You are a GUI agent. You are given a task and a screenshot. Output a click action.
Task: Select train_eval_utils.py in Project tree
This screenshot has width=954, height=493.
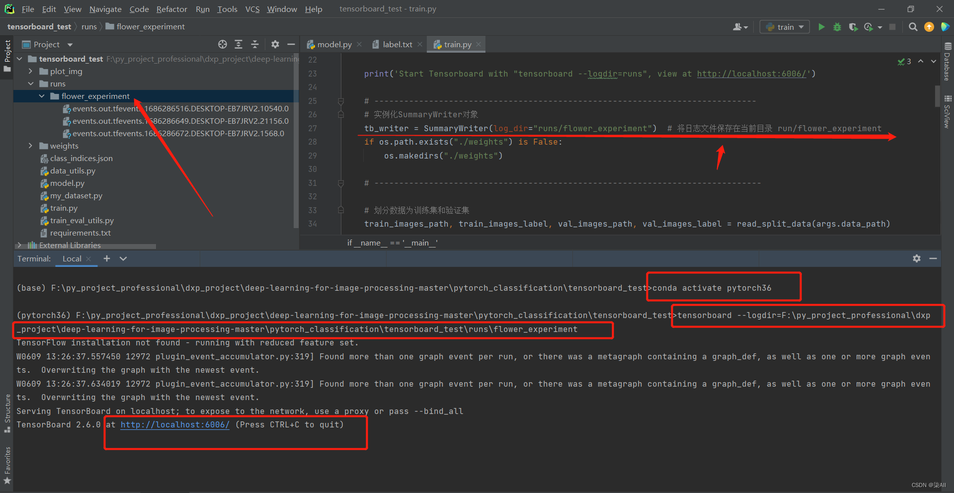[x=82, y=220]
